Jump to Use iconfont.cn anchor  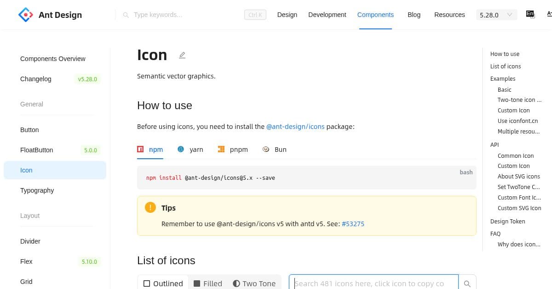(517, 121)
